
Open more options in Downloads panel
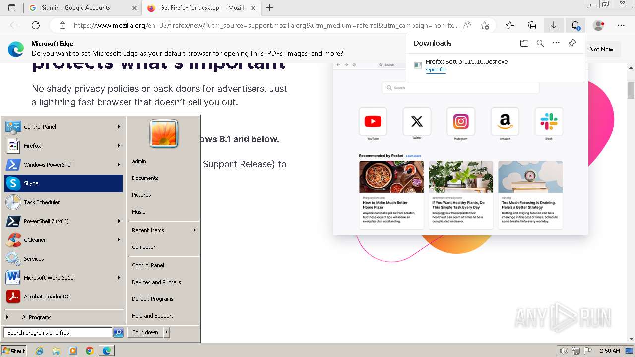556,43
